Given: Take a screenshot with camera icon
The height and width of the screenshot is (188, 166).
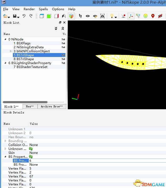Looking at the screenshot, I should [102, 16].
